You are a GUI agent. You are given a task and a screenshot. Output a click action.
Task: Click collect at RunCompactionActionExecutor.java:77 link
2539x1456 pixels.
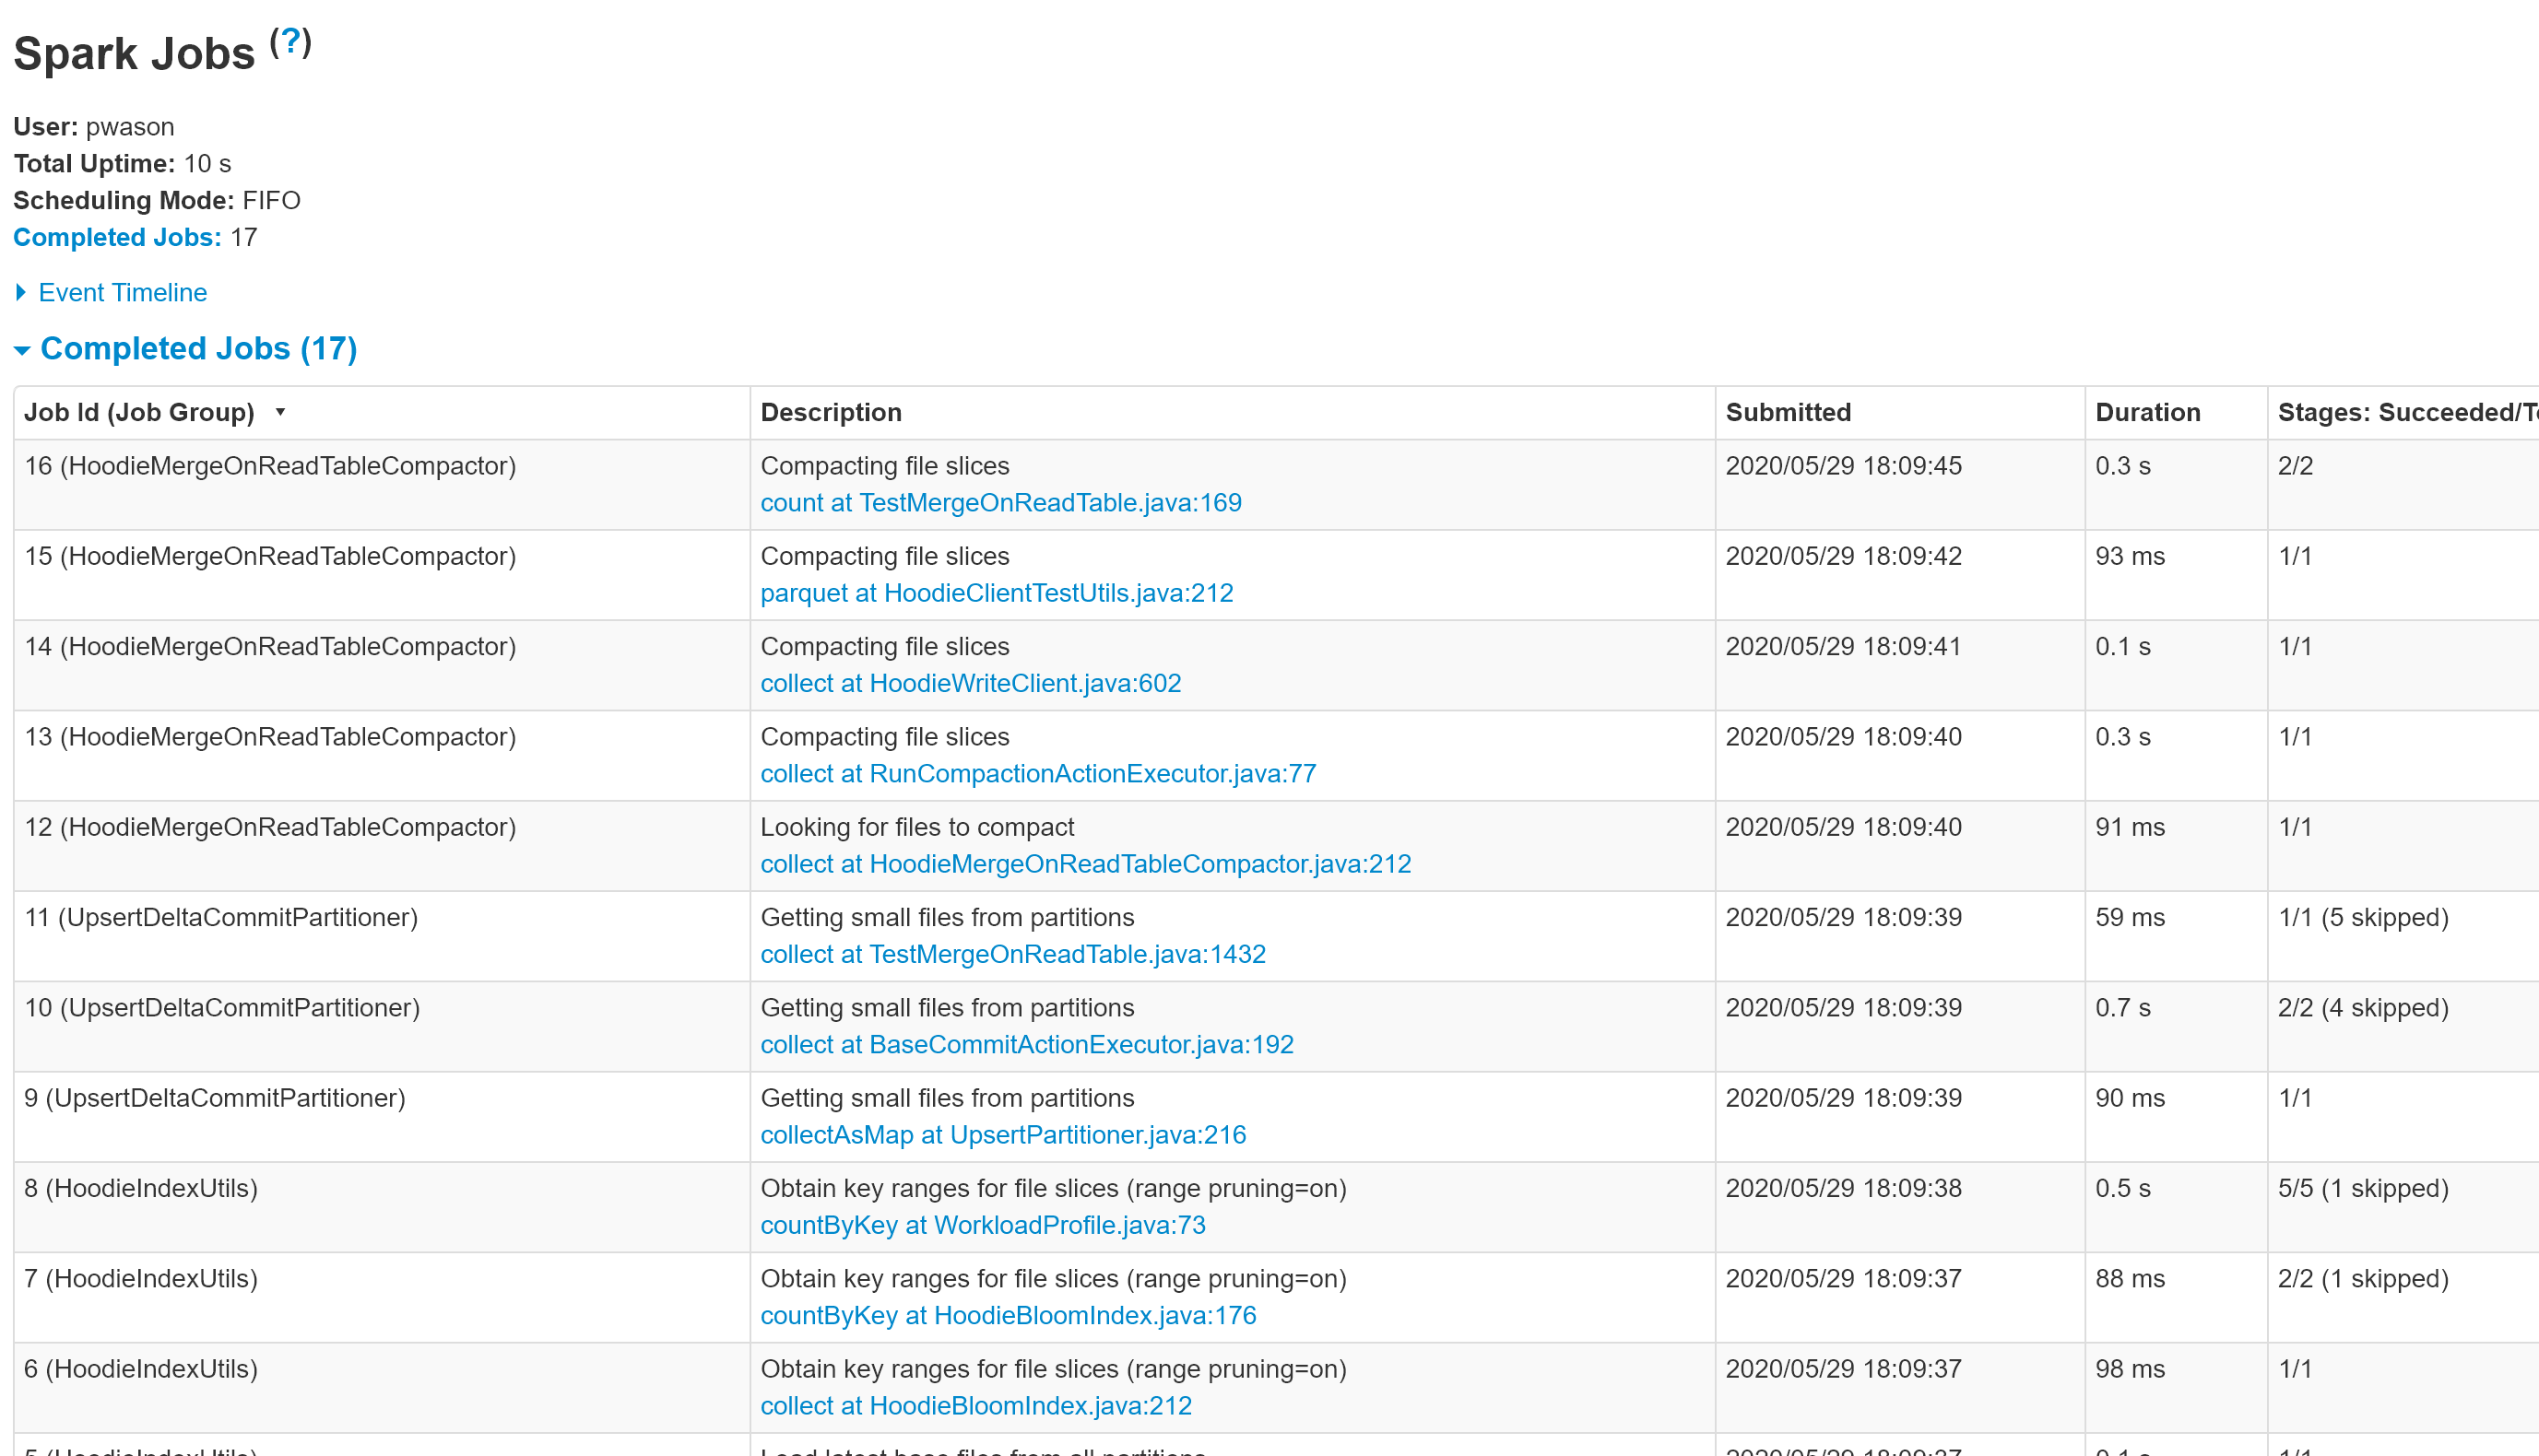pyautogui.click(x=1037, y=774)
